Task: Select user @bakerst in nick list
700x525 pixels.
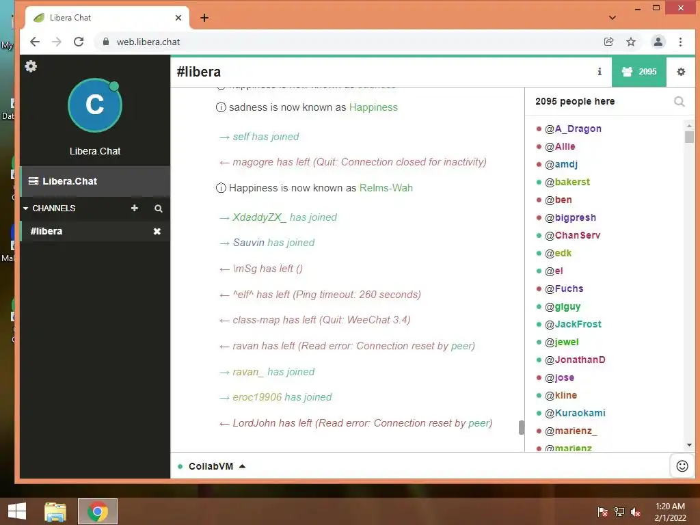Action: coord(567,182)
